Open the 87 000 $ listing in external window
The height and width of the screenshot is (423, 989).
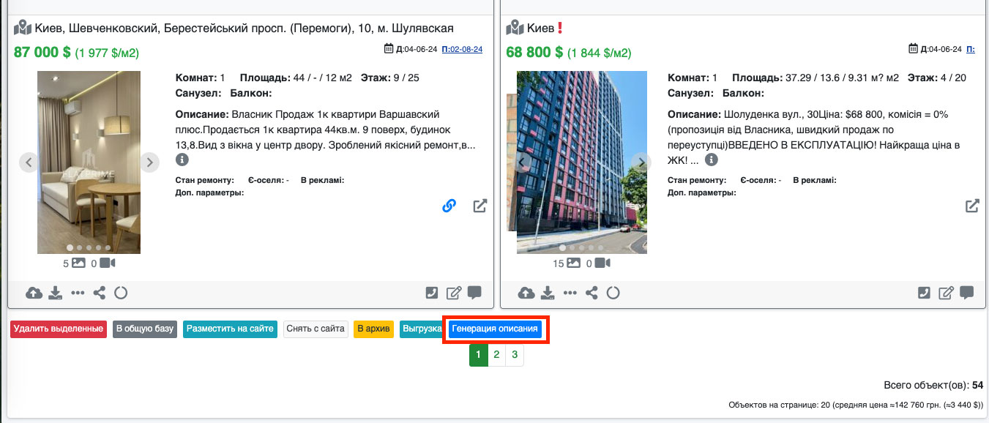(479, 206)
